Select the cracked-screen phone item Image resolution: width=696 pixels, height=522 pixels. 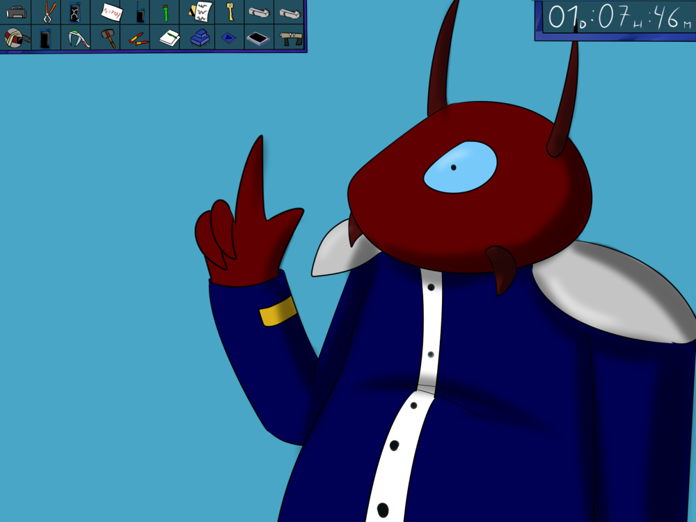click(75, 12)
